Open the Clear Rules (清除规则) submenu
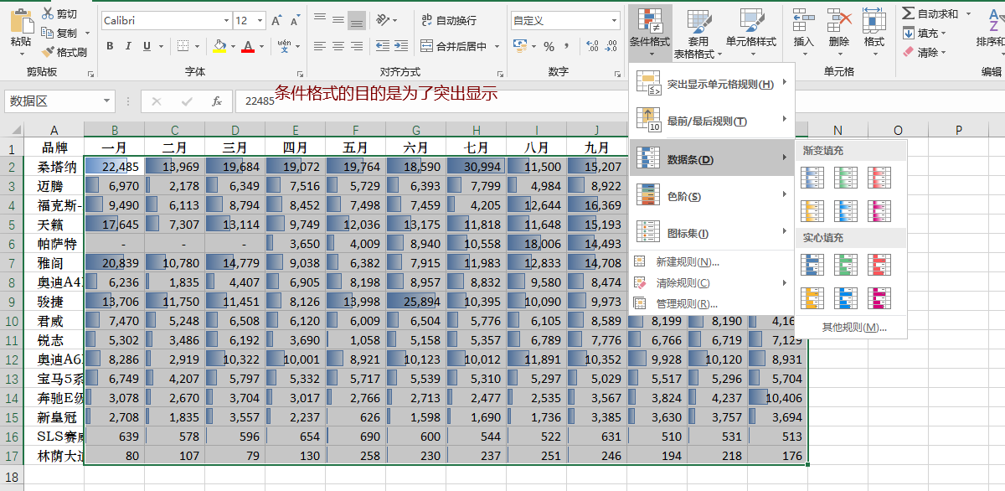Image resolution: width=1005 pixels, height=491 pixels. [712, 283]
